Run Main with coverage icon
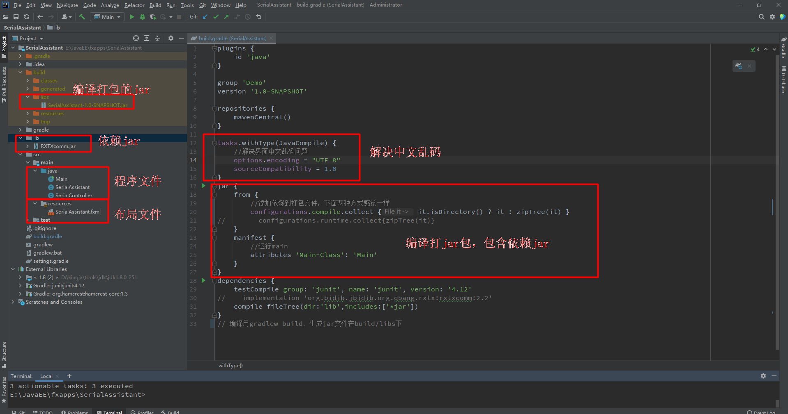The width and height of the screenshot is (788, 414). point(153,17)
